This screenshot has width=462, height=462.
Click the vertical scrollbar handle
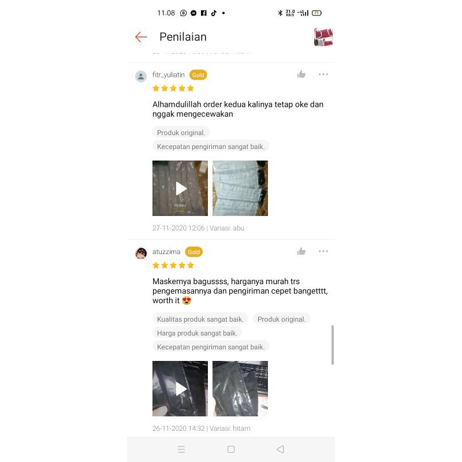[x=333, y=345]
